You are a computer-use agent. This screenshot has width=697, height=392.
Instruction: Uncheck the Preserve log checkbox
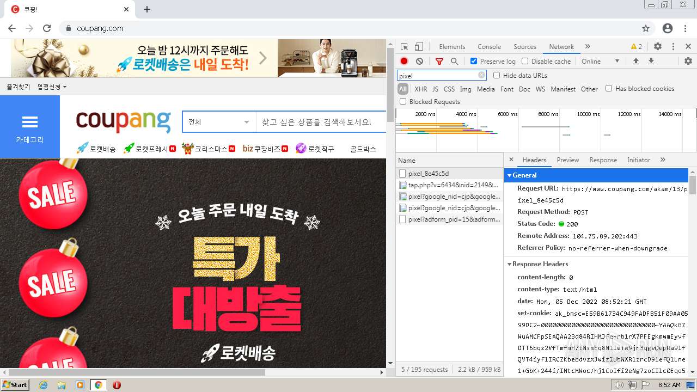(x=474, y=62)
